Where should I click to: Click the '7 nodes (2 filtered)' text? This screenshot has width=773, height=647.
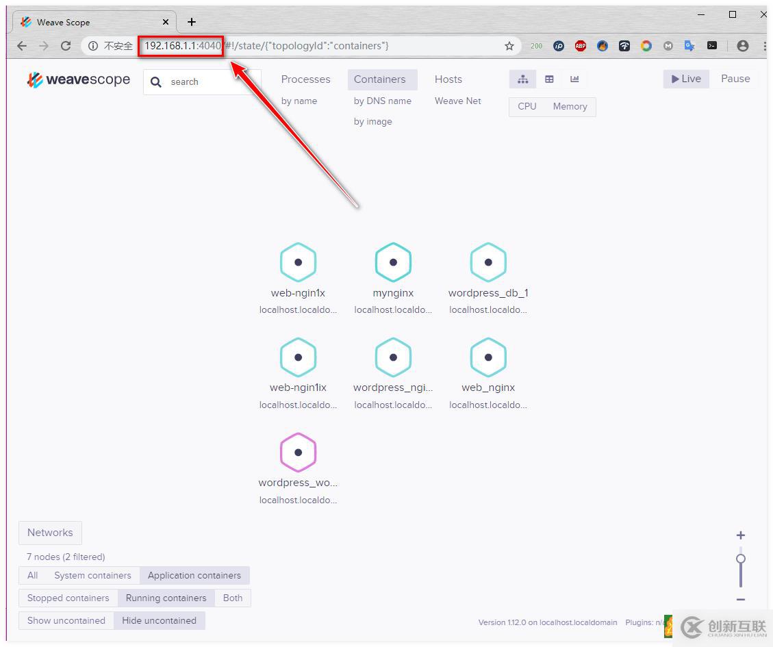coord(66,557)
